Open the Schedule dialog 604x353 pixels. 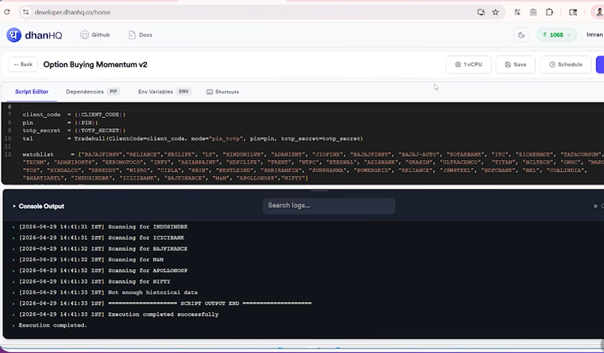pos(566,65)
